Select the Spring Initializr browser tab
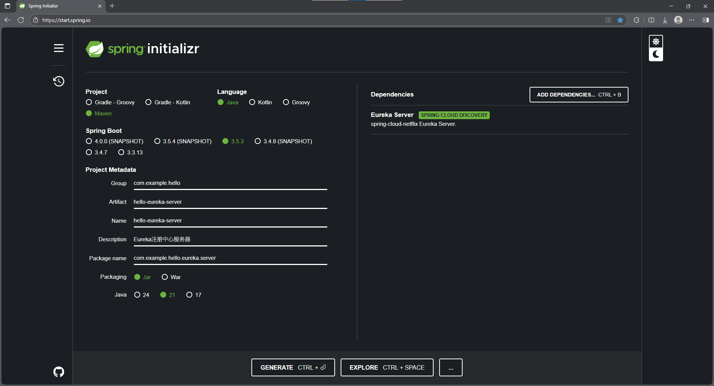Viewport: 714px width, 386px height. [x=60, y=6]
